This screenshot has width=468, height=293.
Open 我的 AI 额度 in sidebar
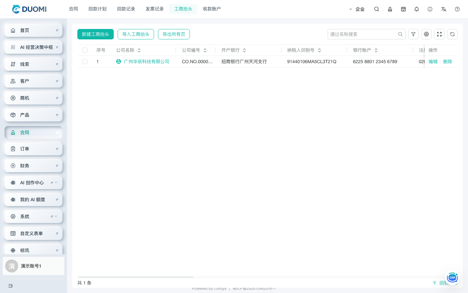click(33, 200)
